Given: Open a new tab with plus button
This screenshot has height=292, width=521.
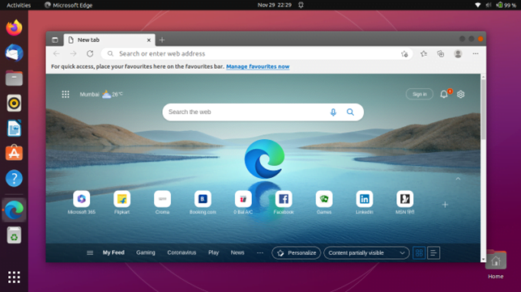Looking at the screenshot, I should 162,40.
